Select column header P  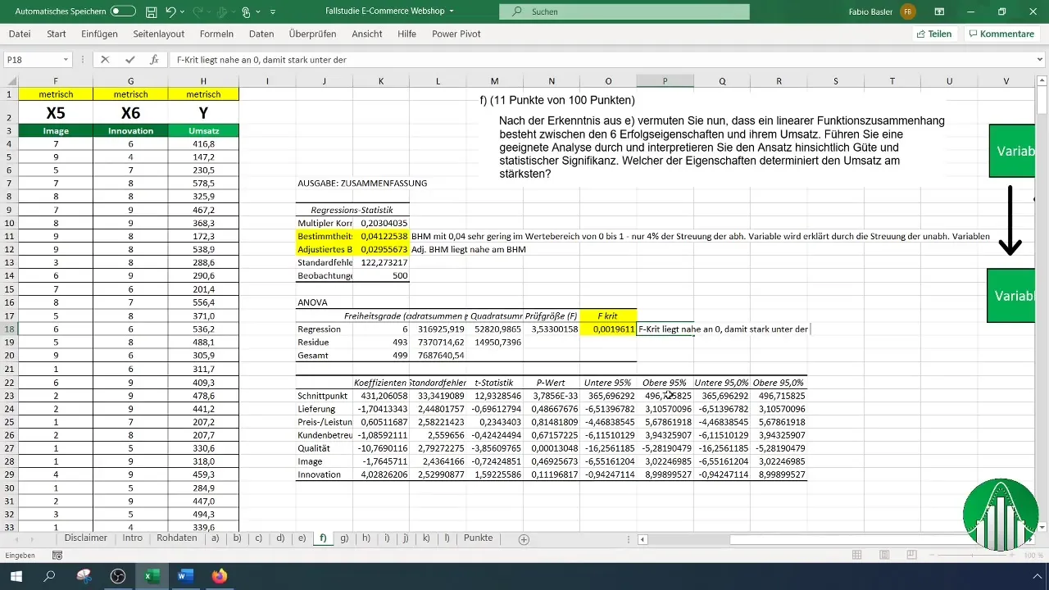665,80
